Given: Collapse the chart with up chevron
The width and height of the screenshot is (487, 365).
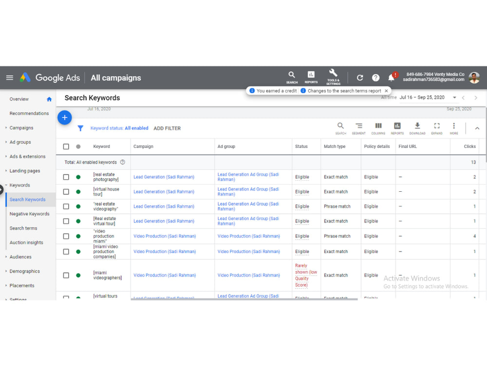Looking at the screenshot, I should point(477,128).
